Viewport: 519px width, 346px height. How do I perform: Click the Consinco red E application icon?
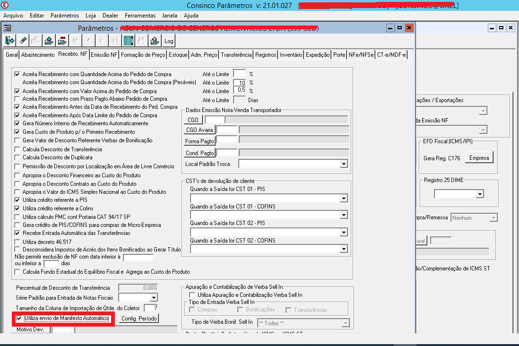pos(5,5)
